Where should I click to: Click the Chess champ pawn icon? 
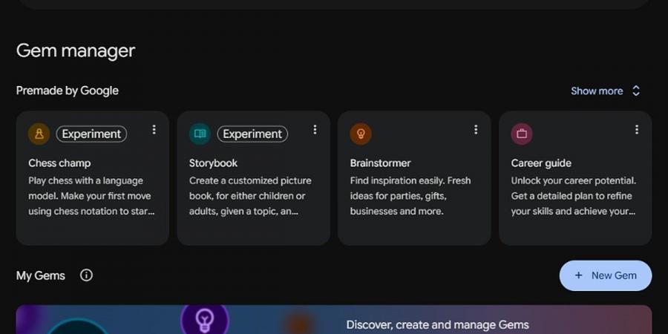39,134
